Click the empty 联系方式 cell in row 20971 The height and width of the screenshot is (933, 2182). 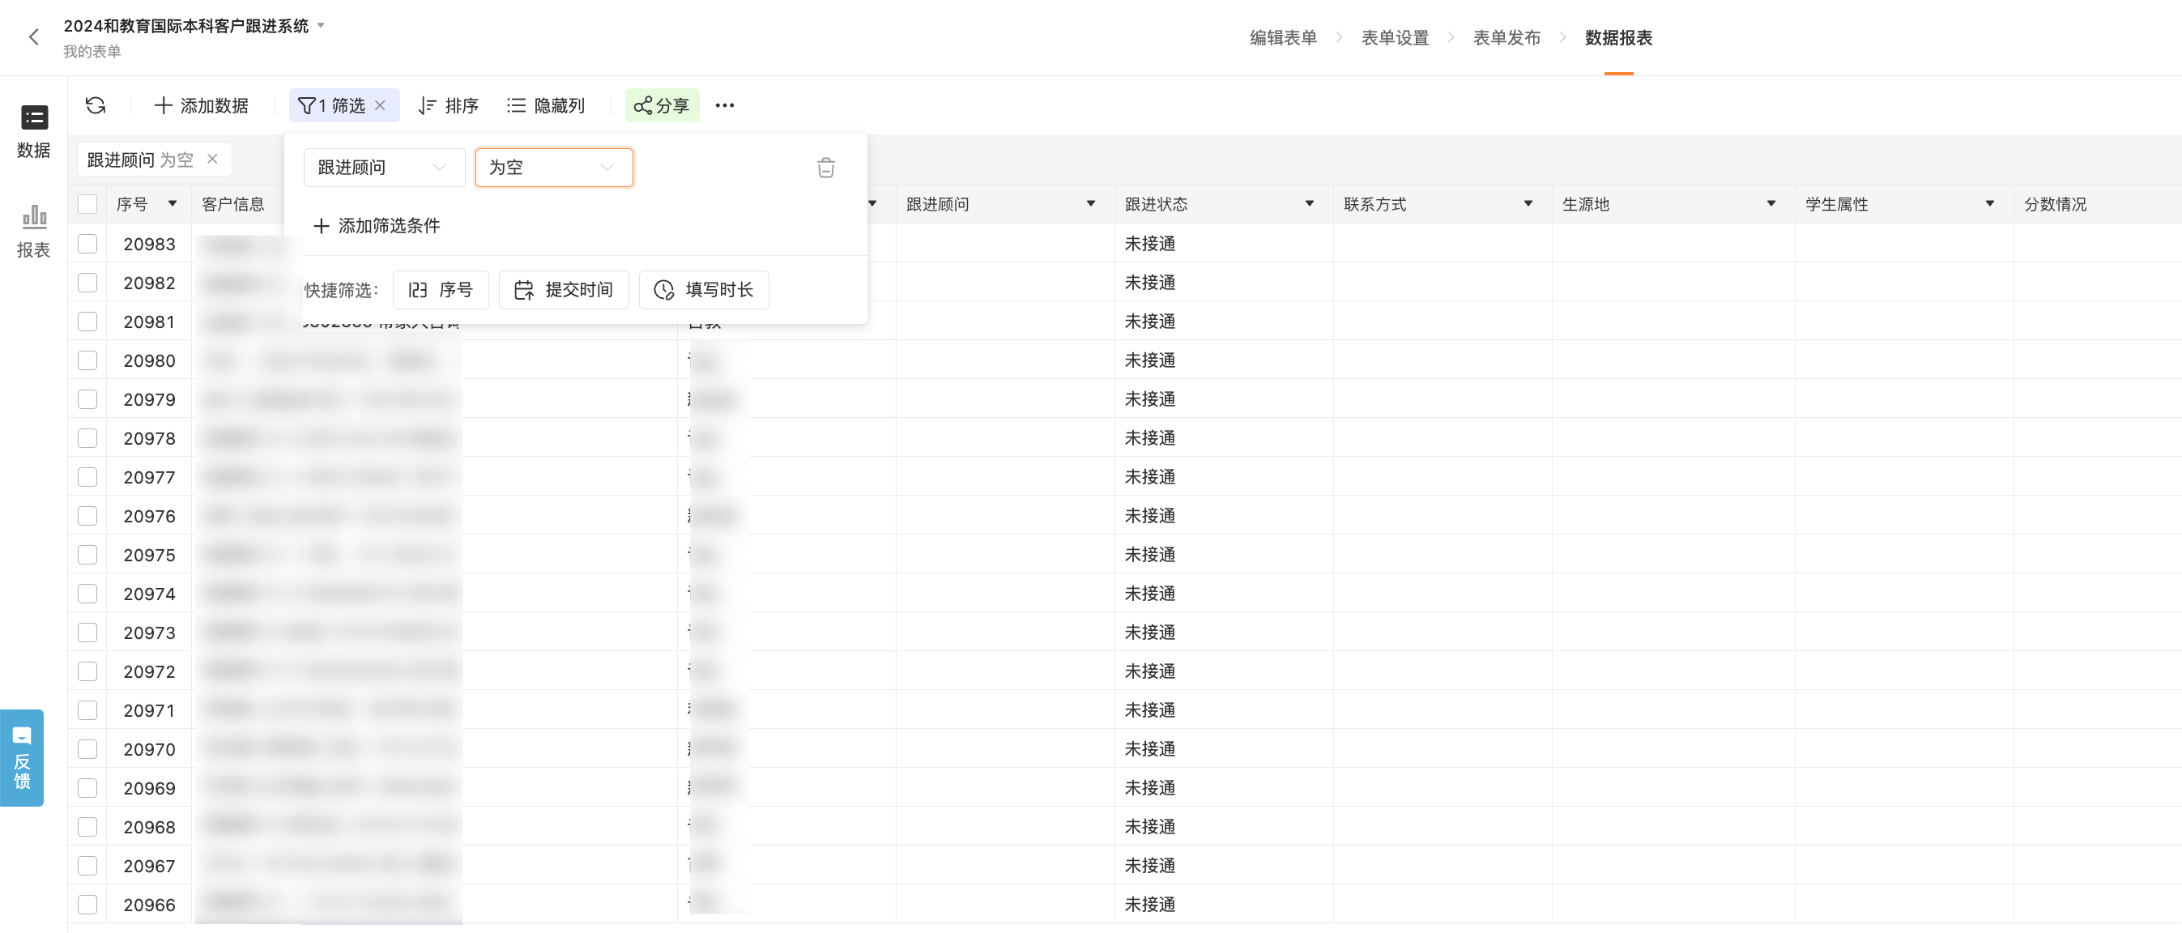click(x=1443, y=710)
